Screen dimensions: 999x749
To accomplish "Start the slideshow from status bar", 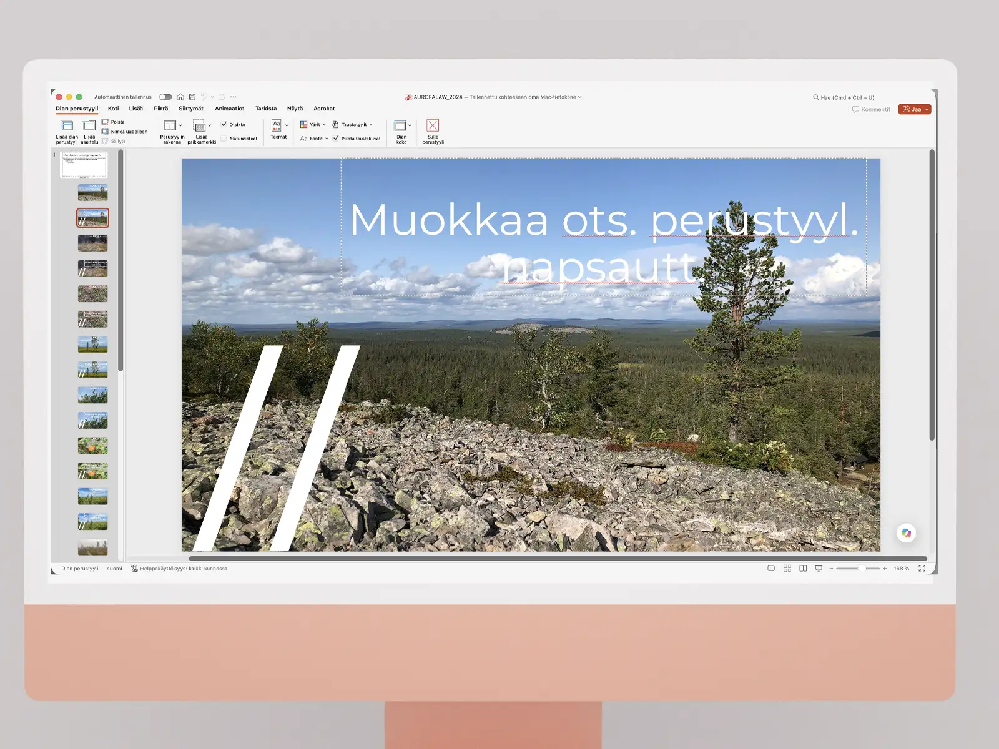I will [x=819, y=569].
